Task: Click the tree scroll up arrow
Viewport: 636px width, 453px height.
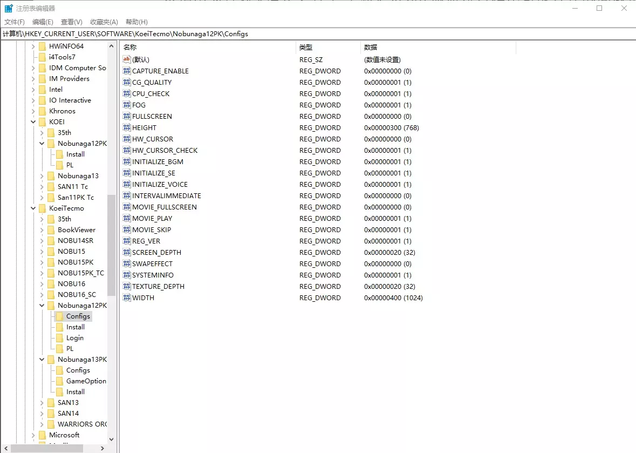Action: 111,46
